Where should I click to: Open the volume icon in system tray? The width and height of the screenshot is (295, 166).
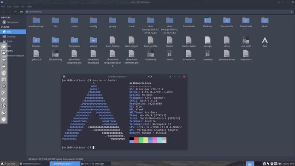pyautogui.click(x=280, y=164)
